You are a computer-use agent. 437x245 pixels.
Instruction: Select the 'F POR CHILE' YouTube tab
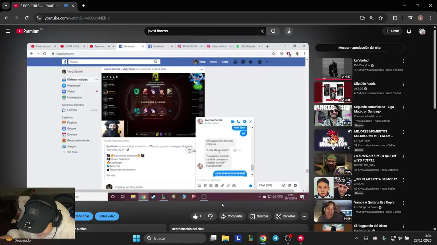click(x=44, y=6)
